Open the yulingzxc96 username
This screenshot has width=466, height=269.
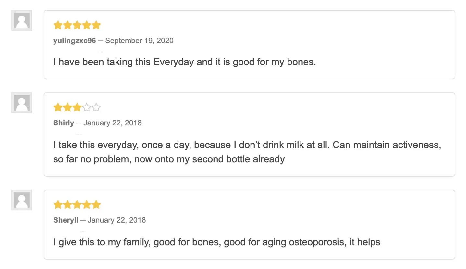(74, 41)
